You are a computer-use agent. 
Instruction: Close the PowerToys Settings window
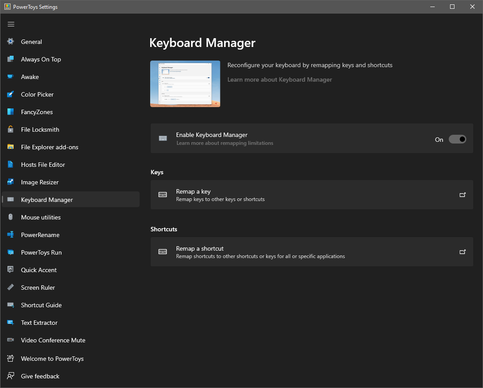tap(472, 7)
